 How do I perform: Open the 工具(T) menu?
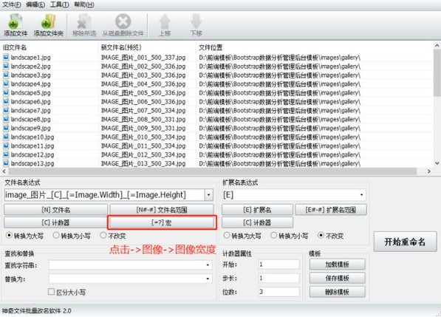click(59, 4)
